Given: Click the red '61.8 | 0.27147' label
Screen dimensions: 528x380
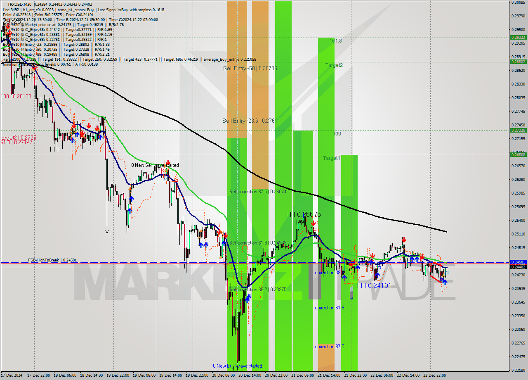Looking at the screenshot, I should click(16, 142).
